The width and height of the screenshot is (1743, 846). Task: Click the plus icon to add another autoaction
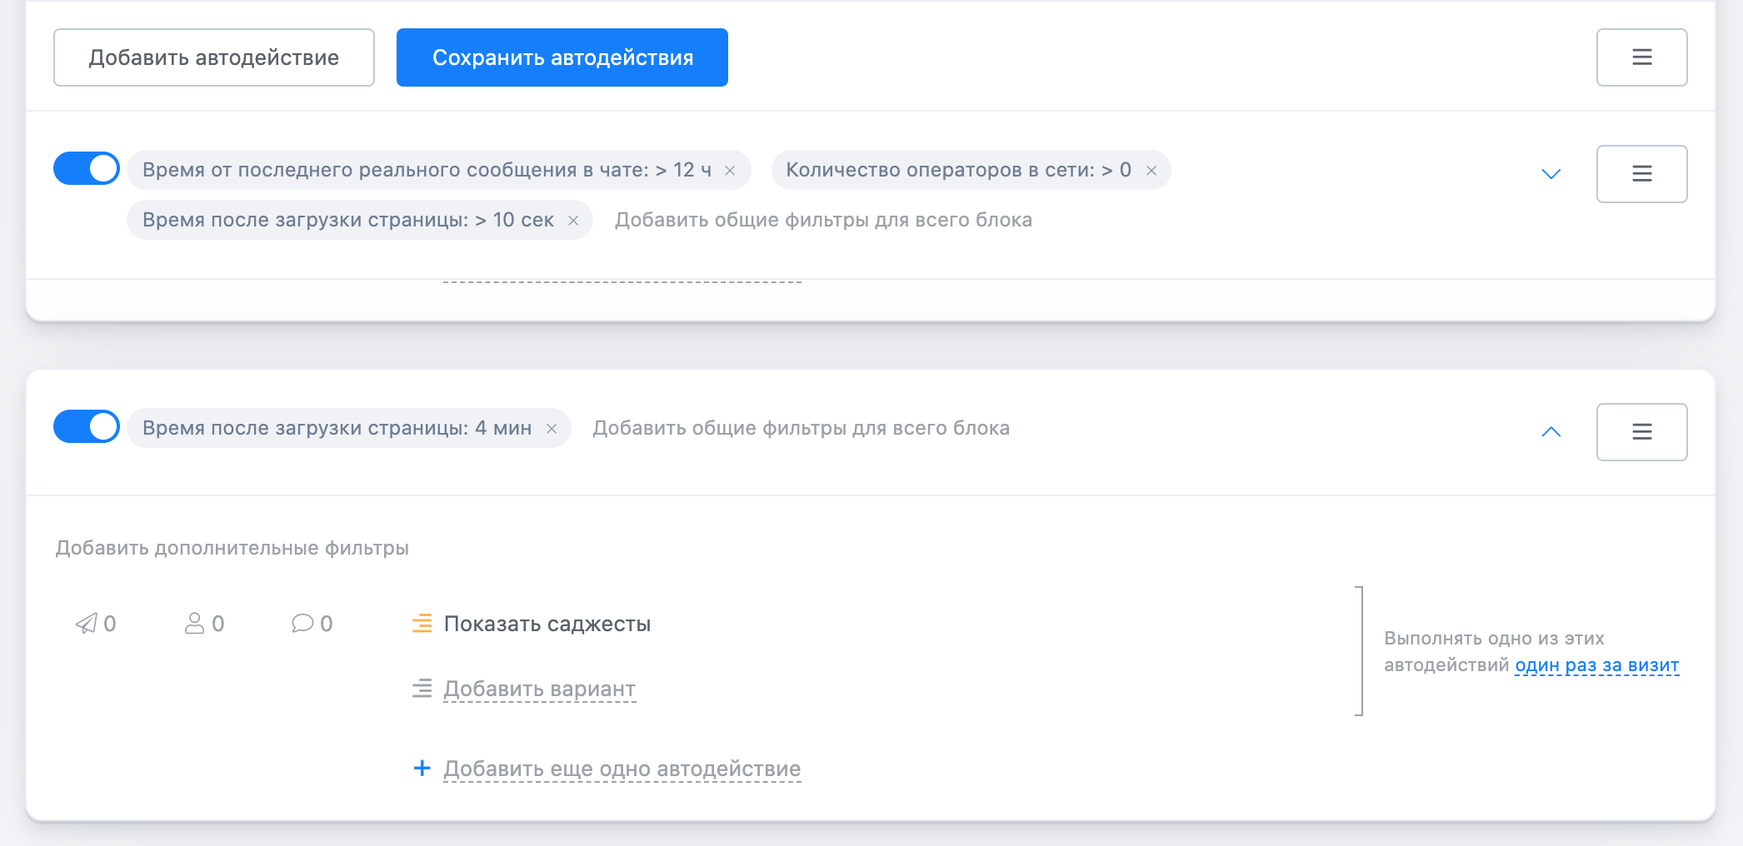click(x=422, y=768)
